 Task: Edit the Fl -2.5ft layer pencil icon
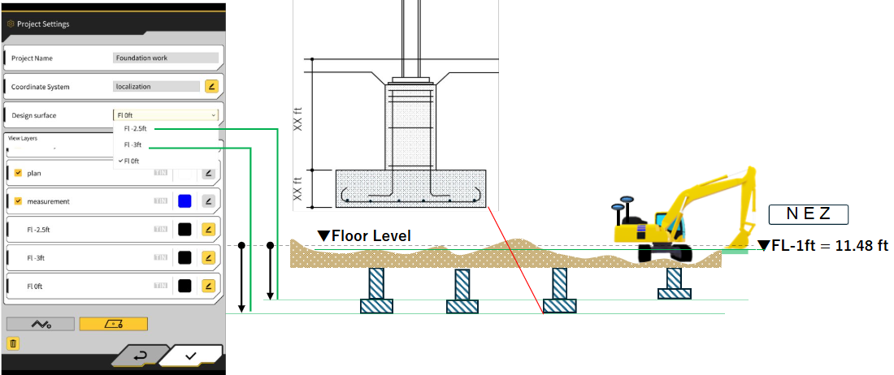(x=209, y=230)
